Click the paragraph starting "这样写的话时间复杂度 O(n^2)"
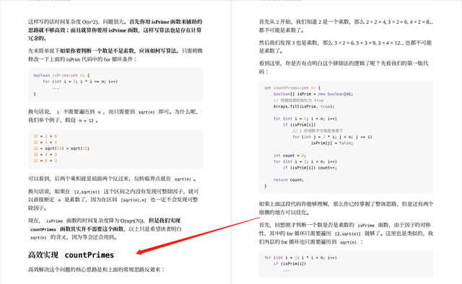Image resolution: width=462 pixels, height=284 pixels. click(x=115, y=30)
